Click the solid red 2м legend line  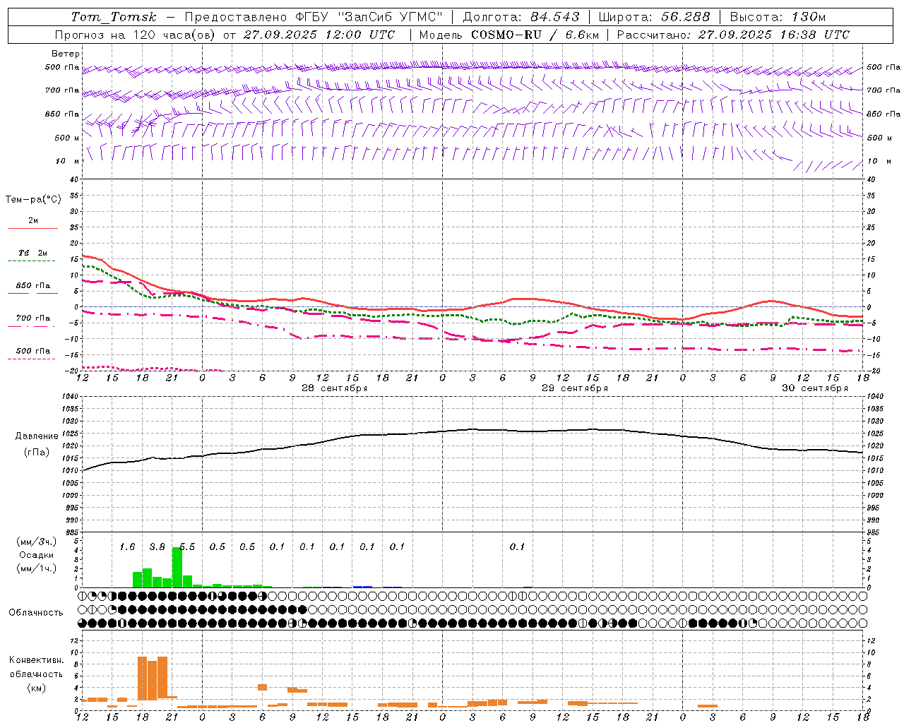coord(32,228)
